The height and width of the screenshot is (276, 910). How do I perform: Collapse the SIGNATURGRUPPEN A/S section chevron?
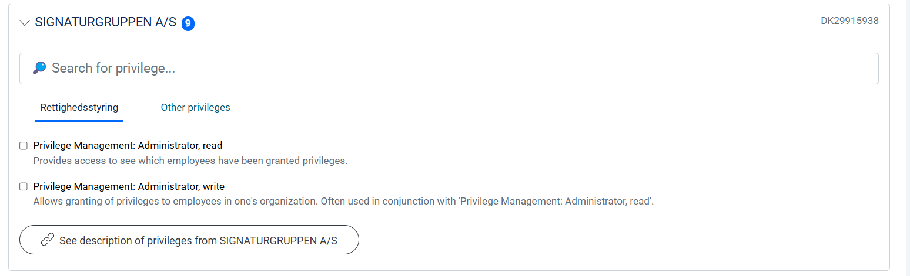pyautogui.click(x=25, y=23)
